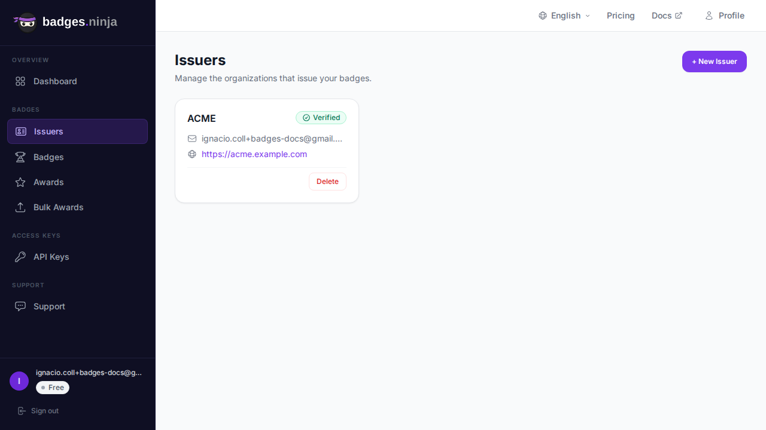Click the Awards star icon
Image resolution: width=766 pixels, height=430 pixels.
(x=20, y=182)
